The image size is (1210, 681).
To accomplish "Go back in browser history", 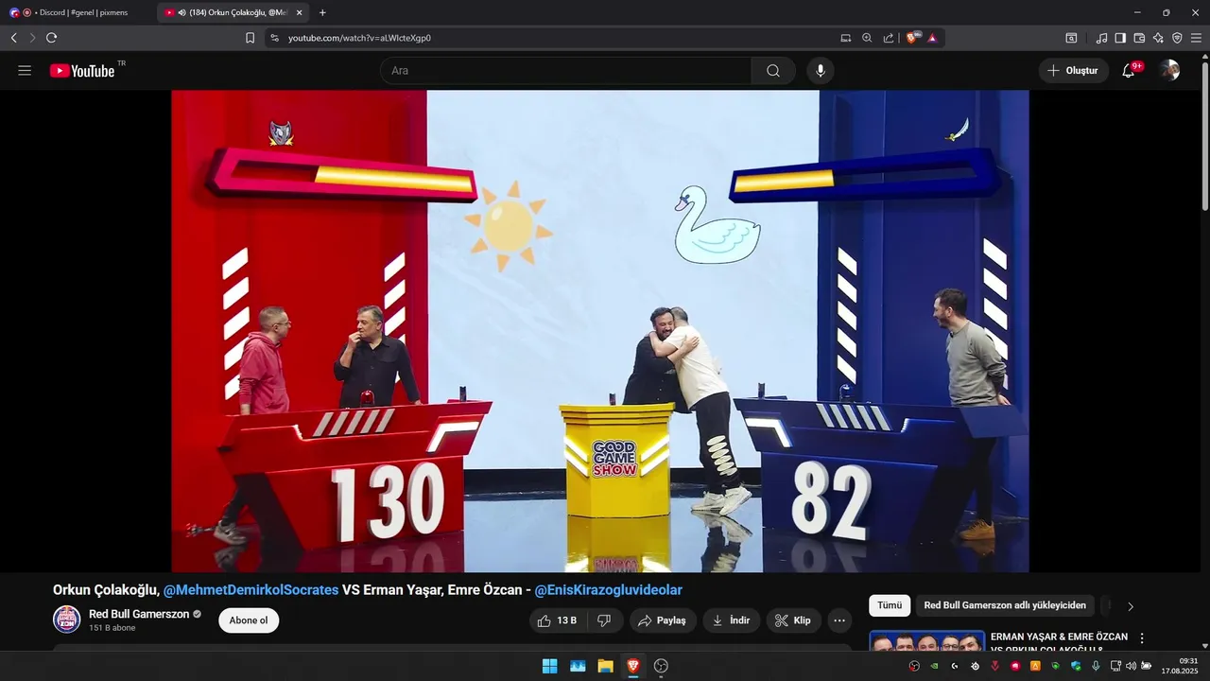I will pos(13,38).
